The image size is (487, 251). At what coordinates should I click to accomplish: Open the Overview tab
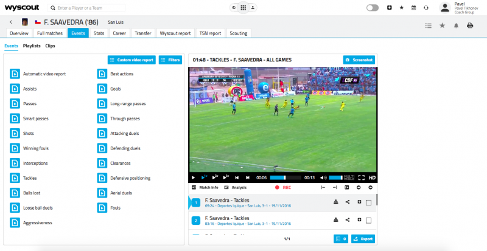(19, 33)
